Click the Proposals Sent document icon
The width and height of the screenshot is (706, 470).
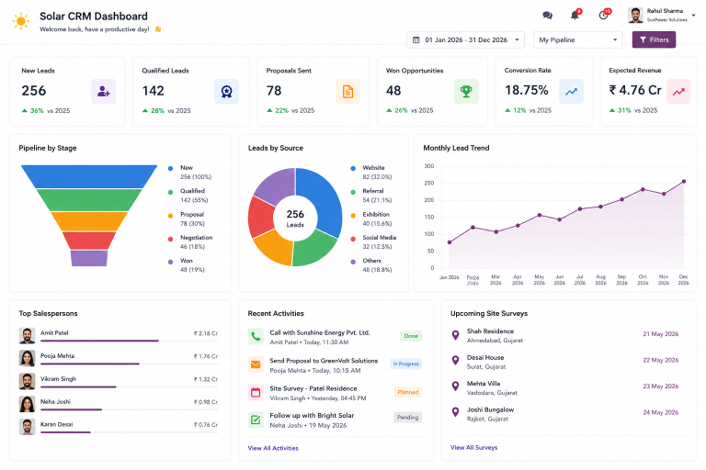(x=347, y=91)
